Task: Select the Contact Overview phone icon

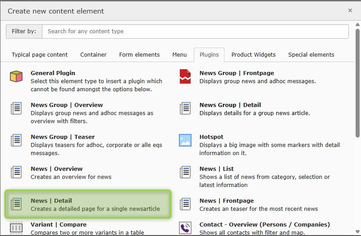Action: pos(185,227)
